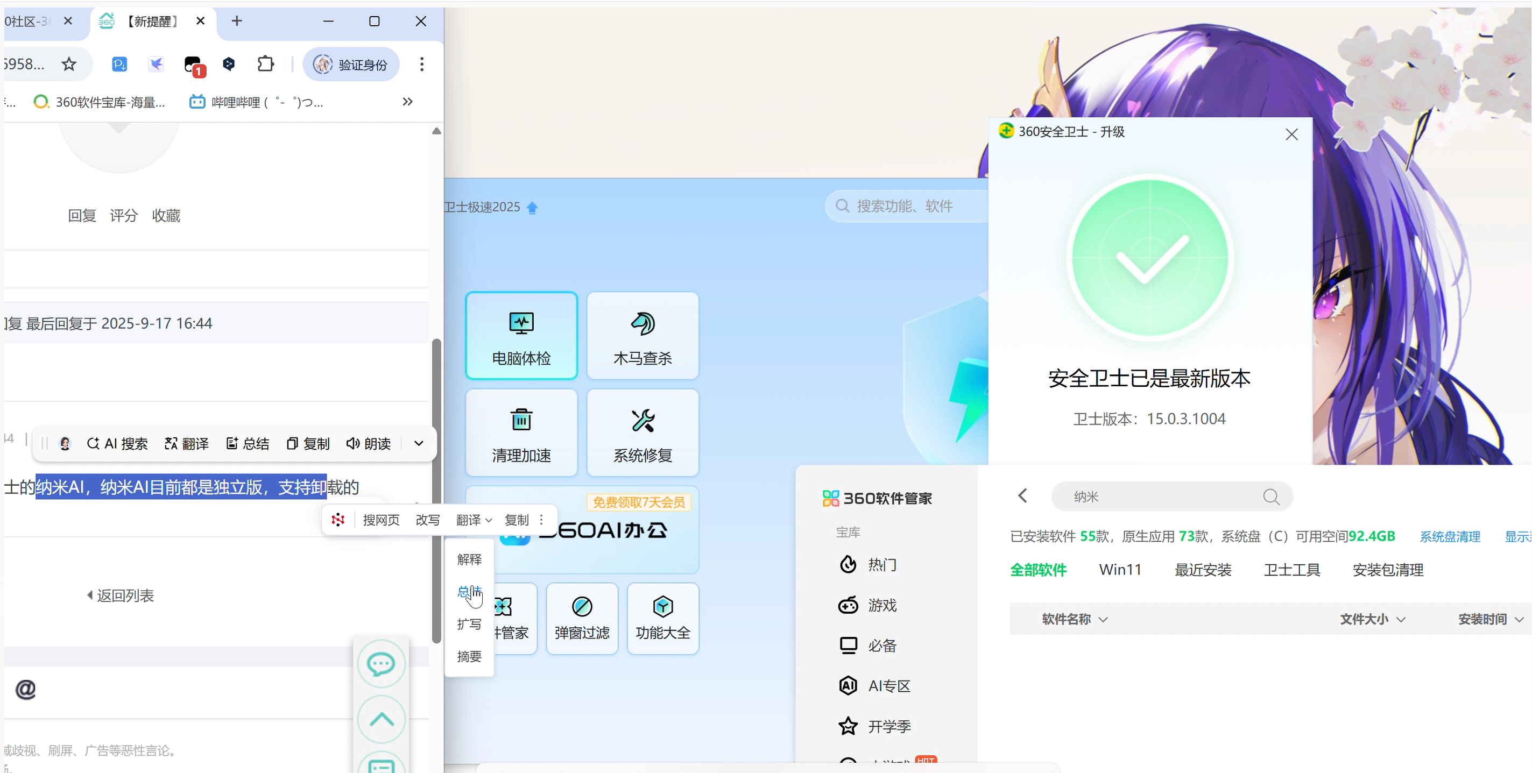Switch to the 最近安装 tab
The image size is (1532, 773).
tap(1203, 570)
